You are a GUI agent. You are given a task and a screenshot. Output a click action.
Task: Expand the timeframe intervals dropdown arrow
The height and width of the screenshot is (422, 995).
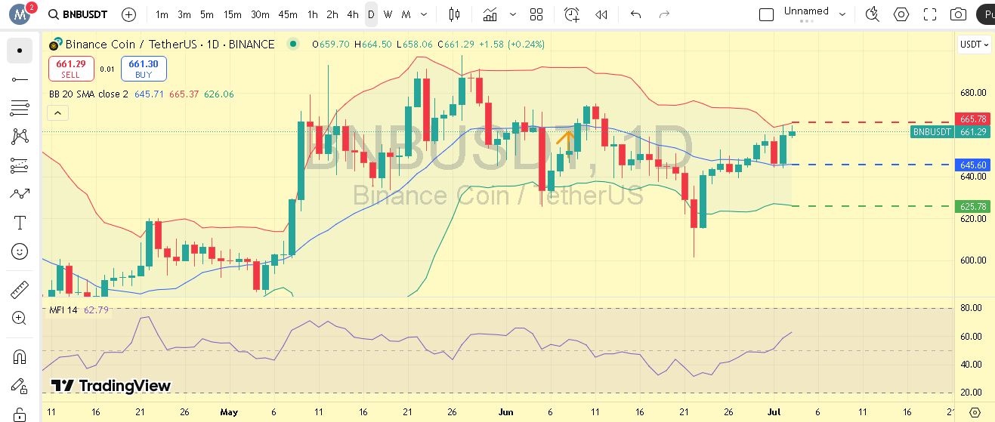pos(423,14)
